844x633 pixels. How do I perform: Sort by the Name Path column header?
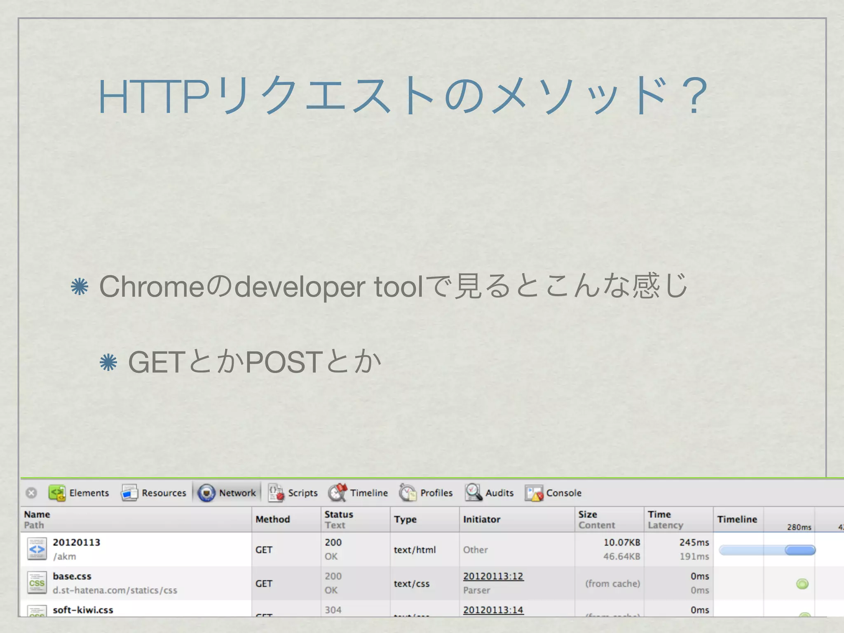[x=136, y=519]
